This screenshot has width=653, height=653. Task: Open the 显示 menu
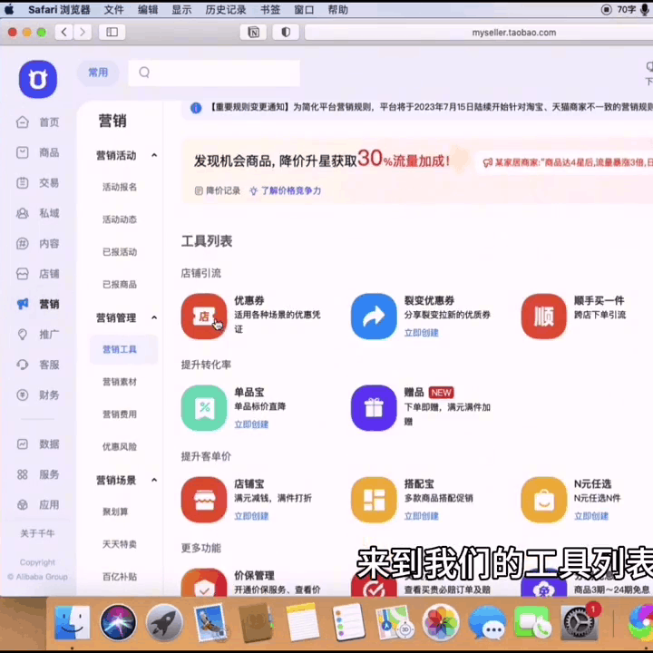[181, 10]
